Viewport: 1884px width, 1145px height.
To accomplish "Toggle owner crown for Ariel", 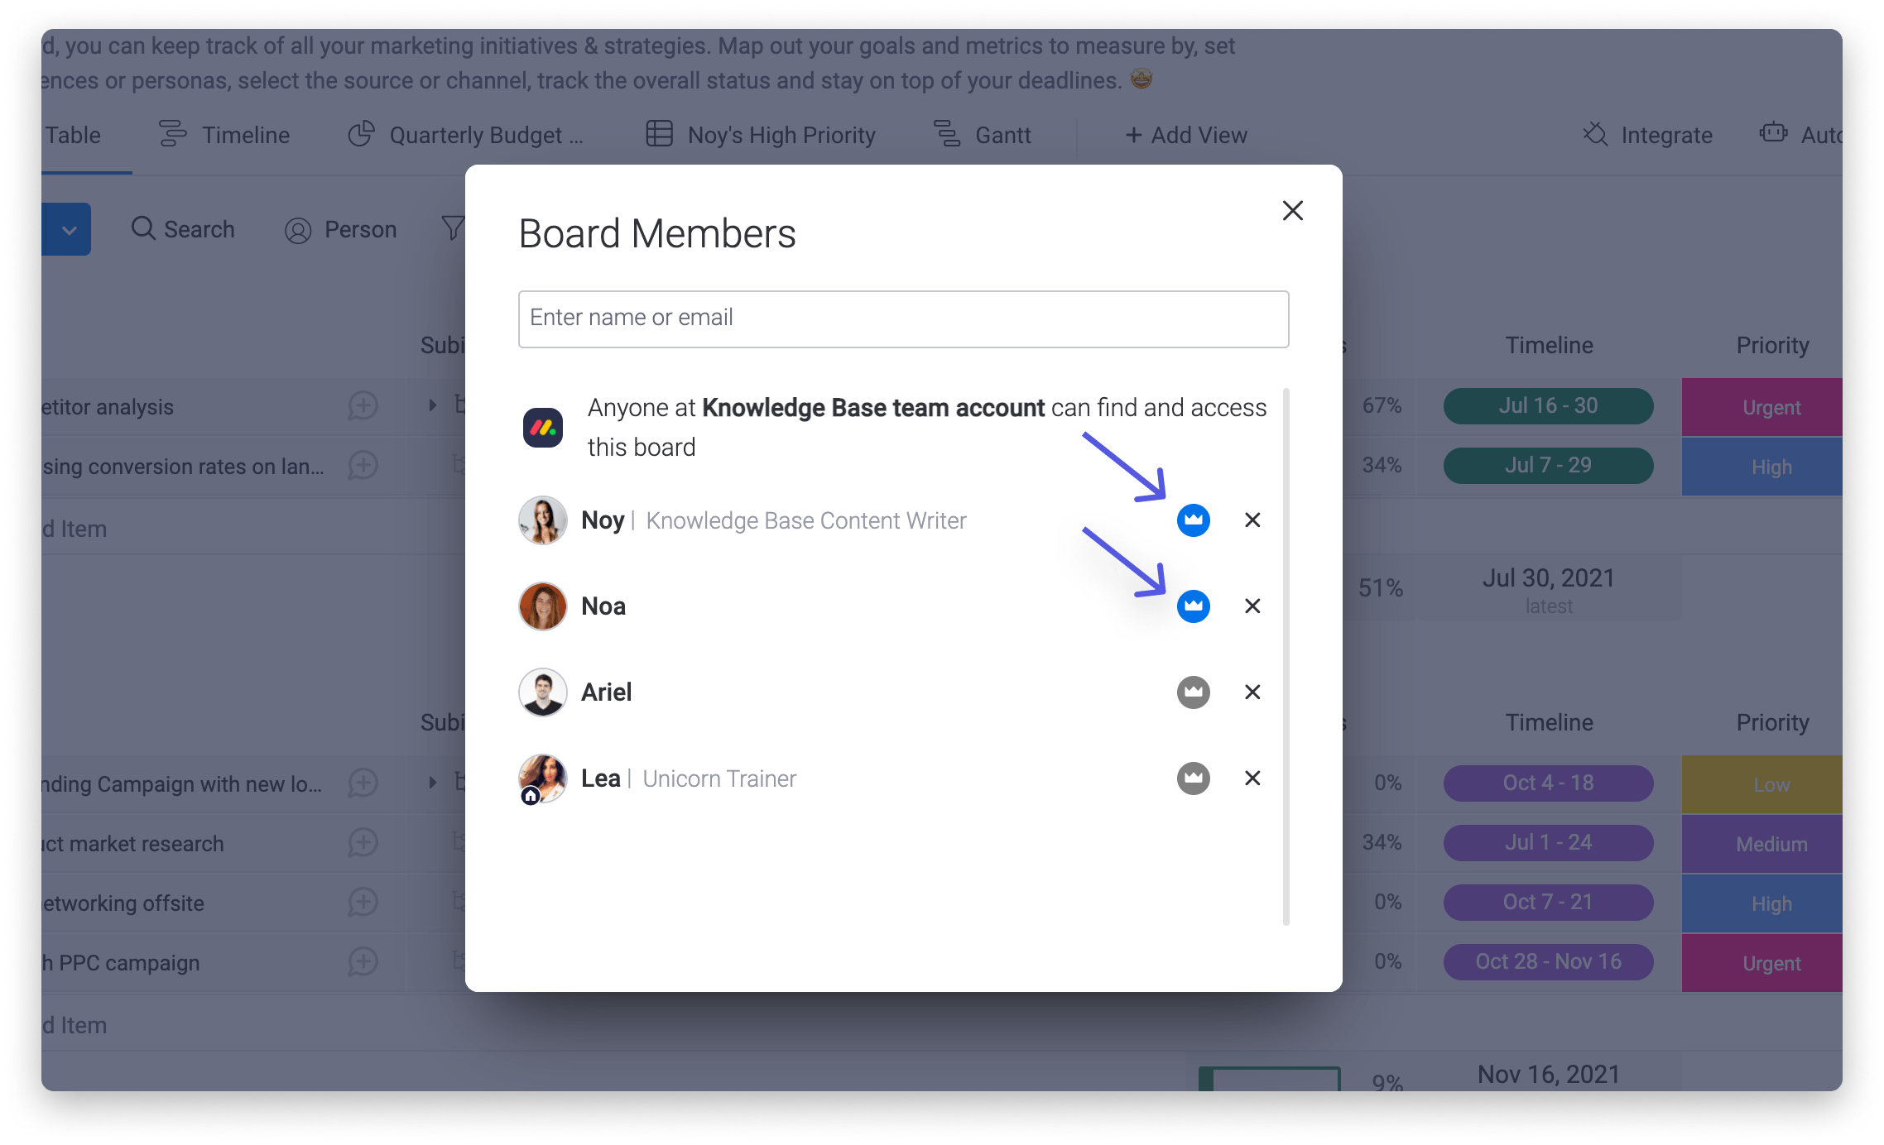I will click(x=1193, y=692).
